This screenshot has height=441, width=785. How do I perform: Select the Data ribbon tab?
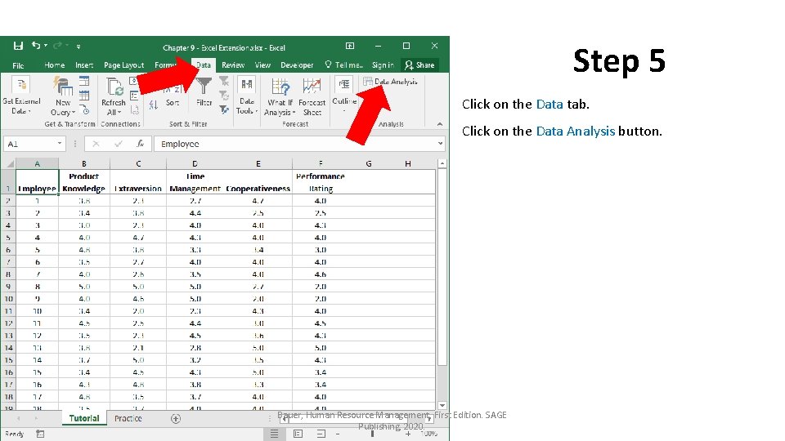pyautogui.click(x=204, y=65)
